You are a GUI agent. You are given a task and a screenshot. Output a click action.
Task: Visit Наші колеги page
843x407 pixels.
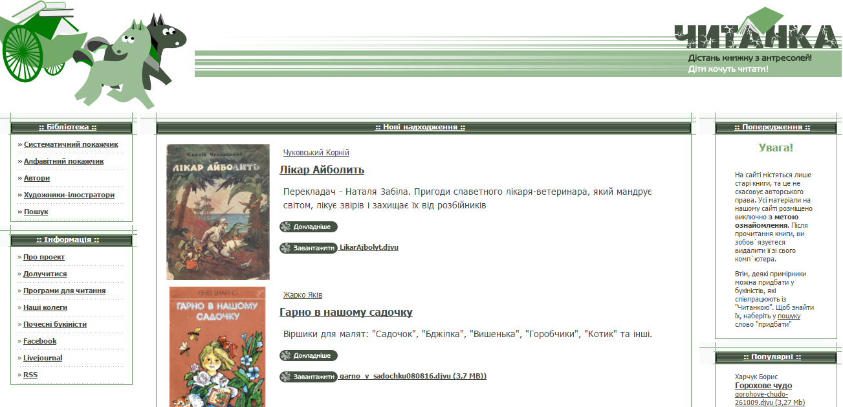[x=45, y=307]
